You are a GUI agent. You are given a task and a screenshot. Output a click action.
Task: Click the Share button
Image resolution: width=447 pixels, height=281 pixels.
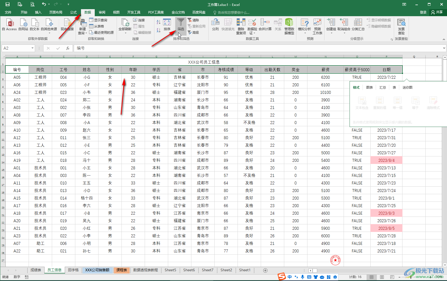click(437, 12)
